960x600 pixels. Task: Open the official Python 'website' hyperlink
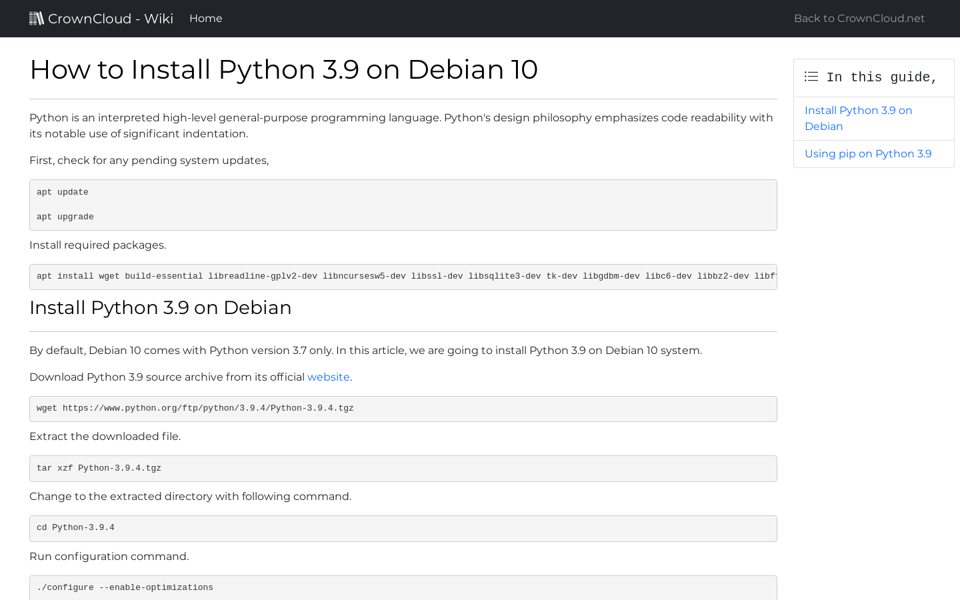coord(328,377)
